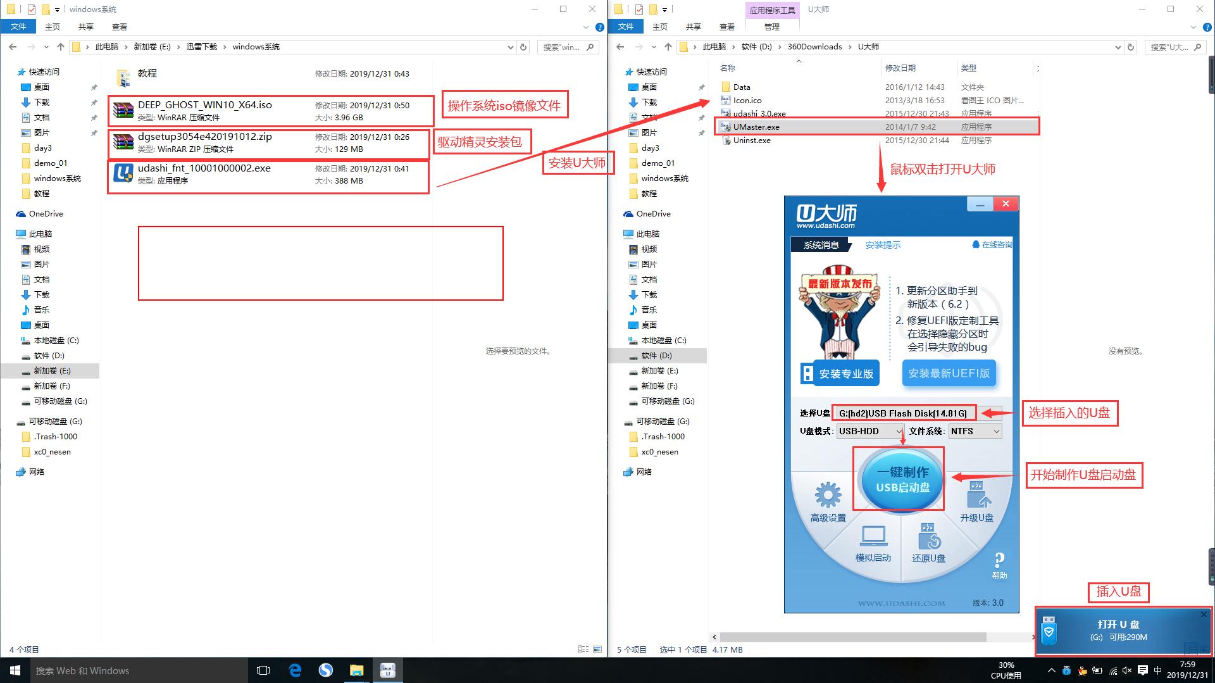Select DEEP_GHOST_WIN10_X64.iso file

[x=270, y=111]
